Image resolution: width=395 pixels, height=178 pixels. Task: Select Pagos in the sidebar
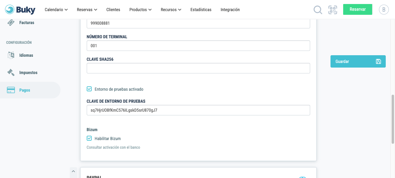30,90
